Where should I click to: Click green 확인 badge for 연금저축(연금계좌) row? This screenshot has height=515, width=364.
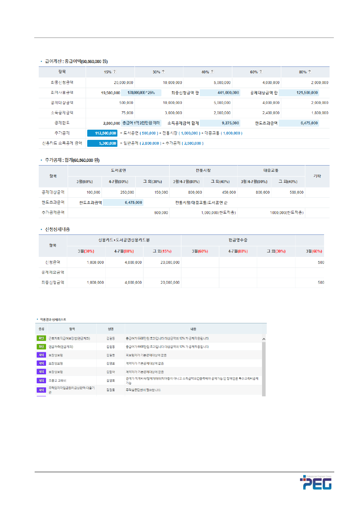click(x=41, y=347)
